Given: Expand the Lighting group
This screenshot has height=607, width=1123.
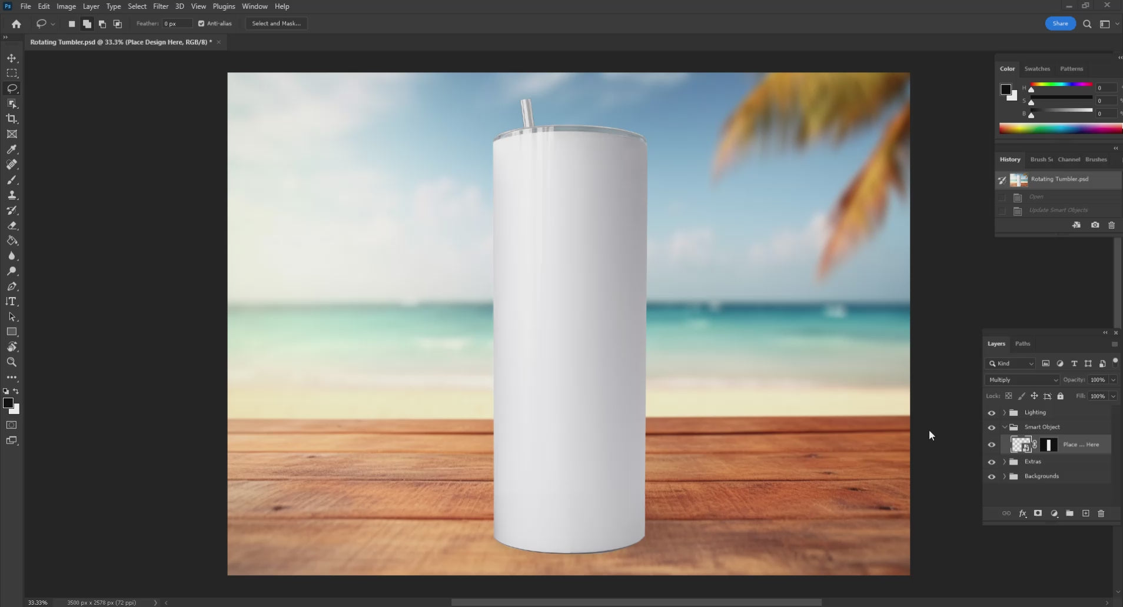Looking at the screenshot, I should [1005, 413].
